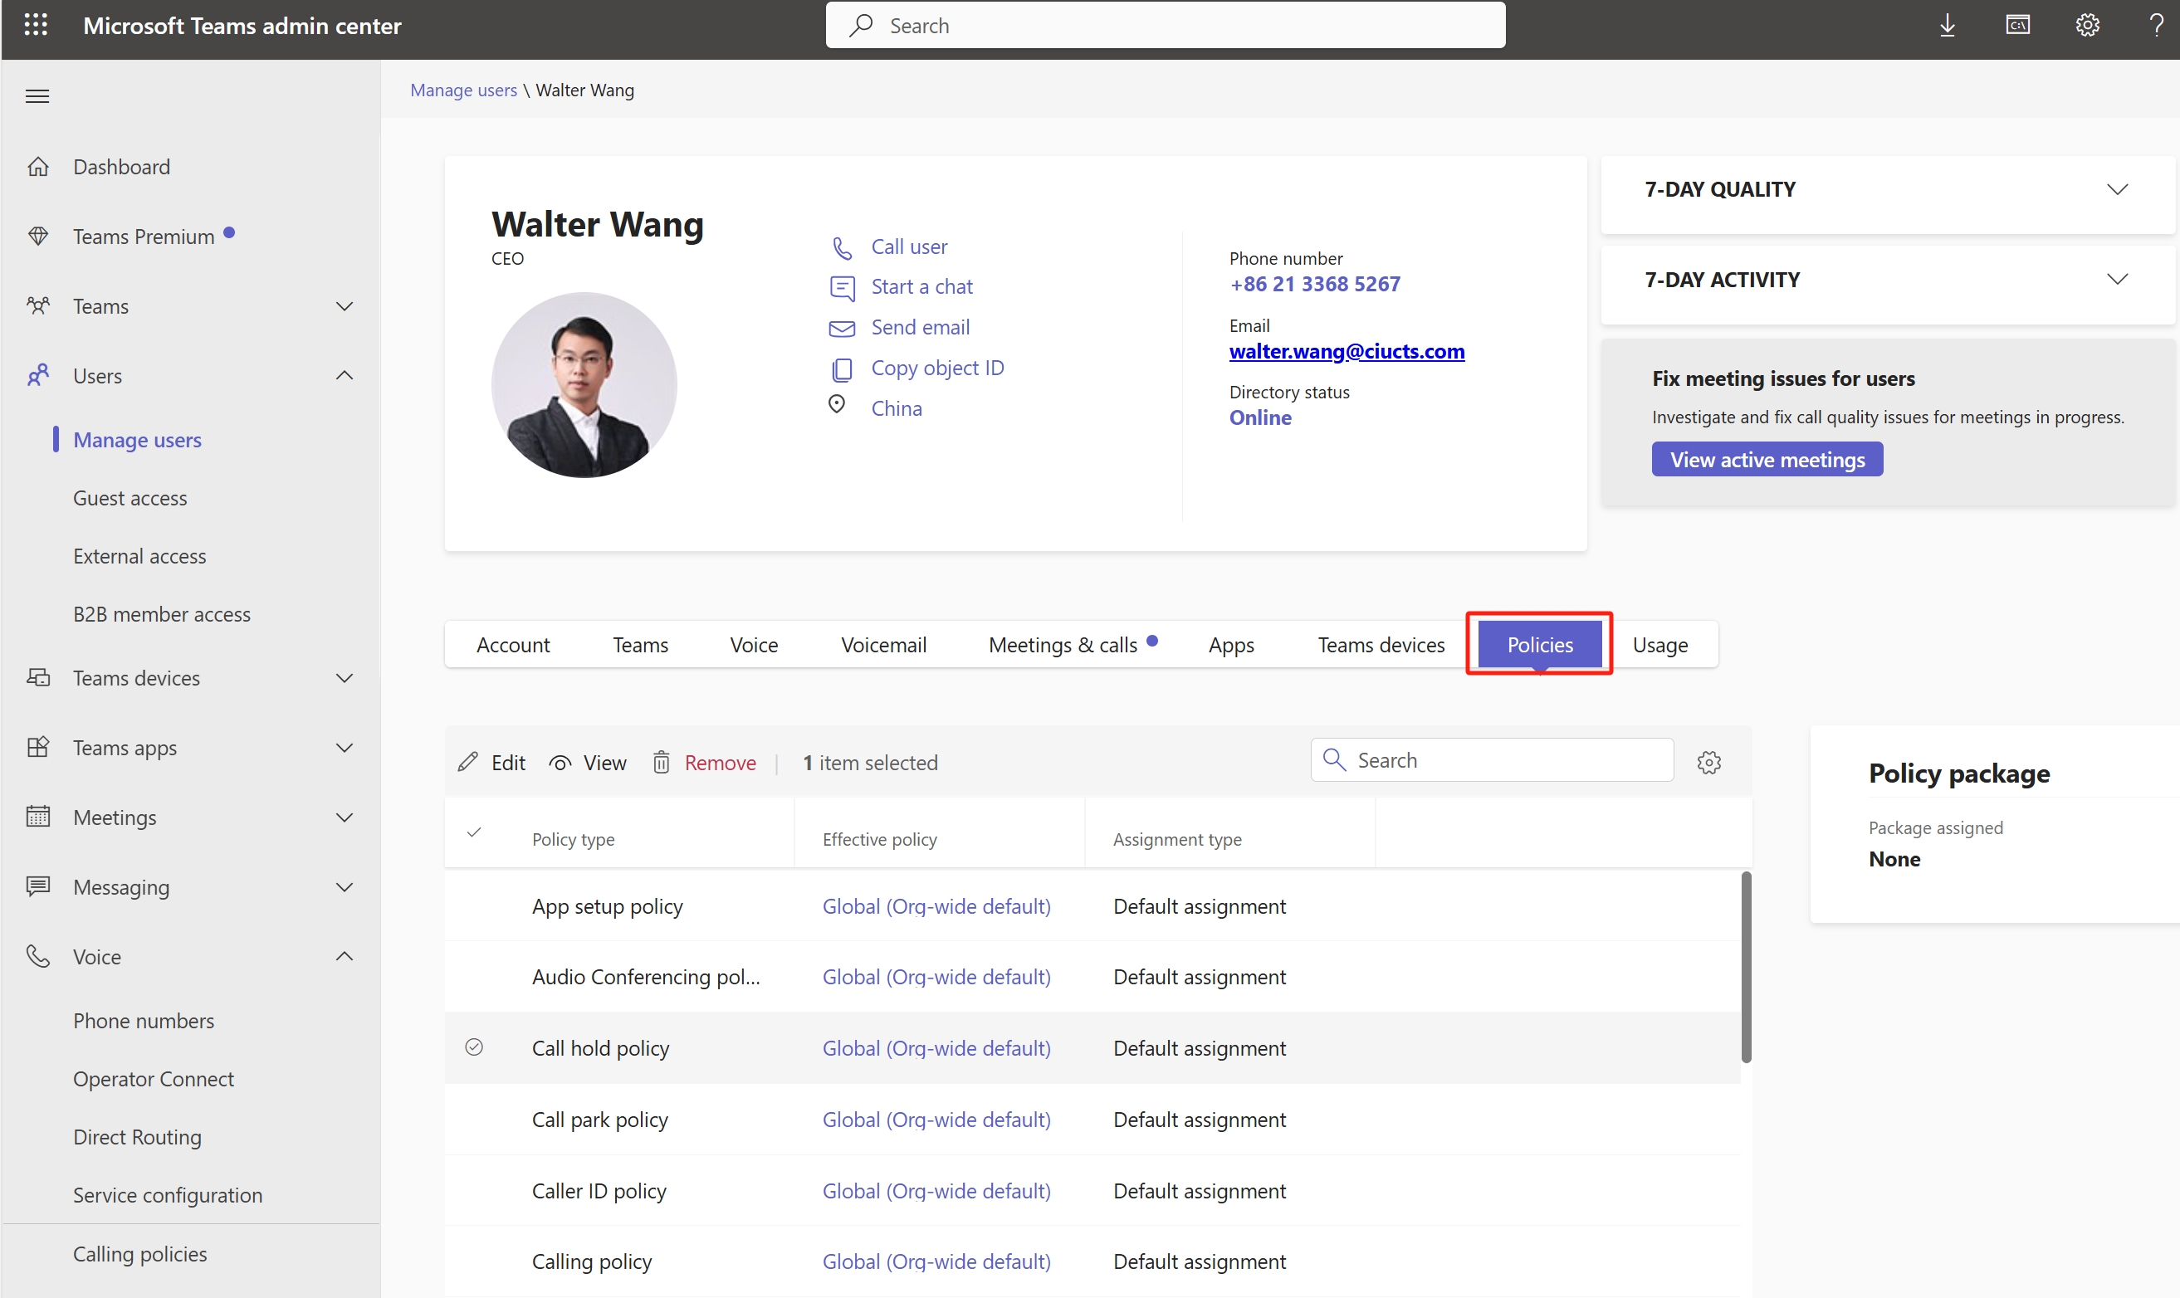Expand the Teams apps sidebar chevron
Screen dimensions: 2180x1298
pos(345,748)
